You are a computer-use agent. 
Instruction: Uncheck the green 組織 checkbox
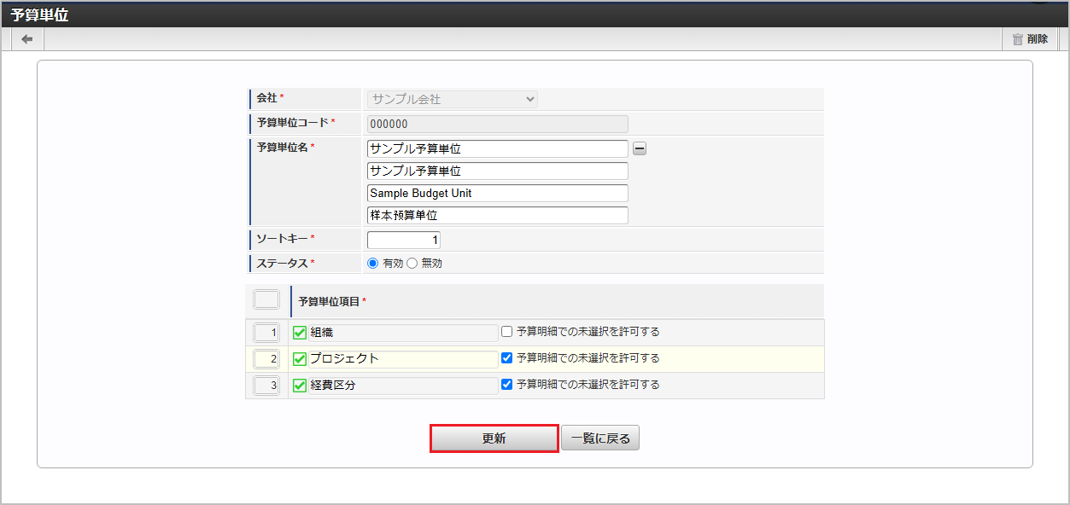tap(300, 333)
